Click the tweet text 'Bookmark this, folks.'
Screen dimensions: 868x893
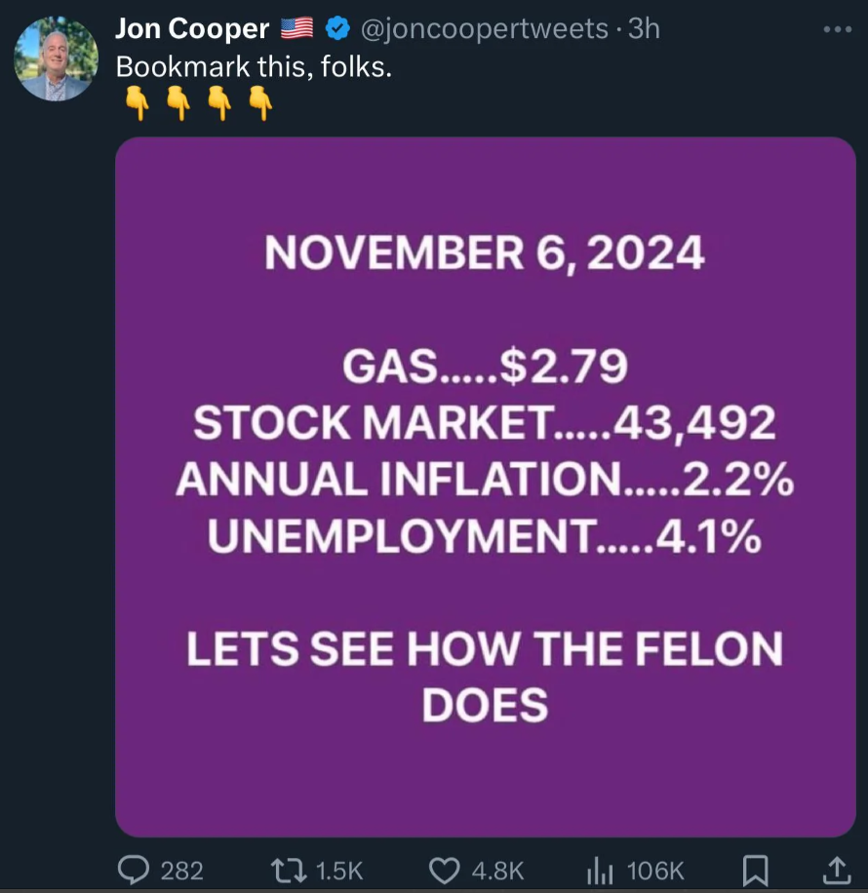coord(254,66)
